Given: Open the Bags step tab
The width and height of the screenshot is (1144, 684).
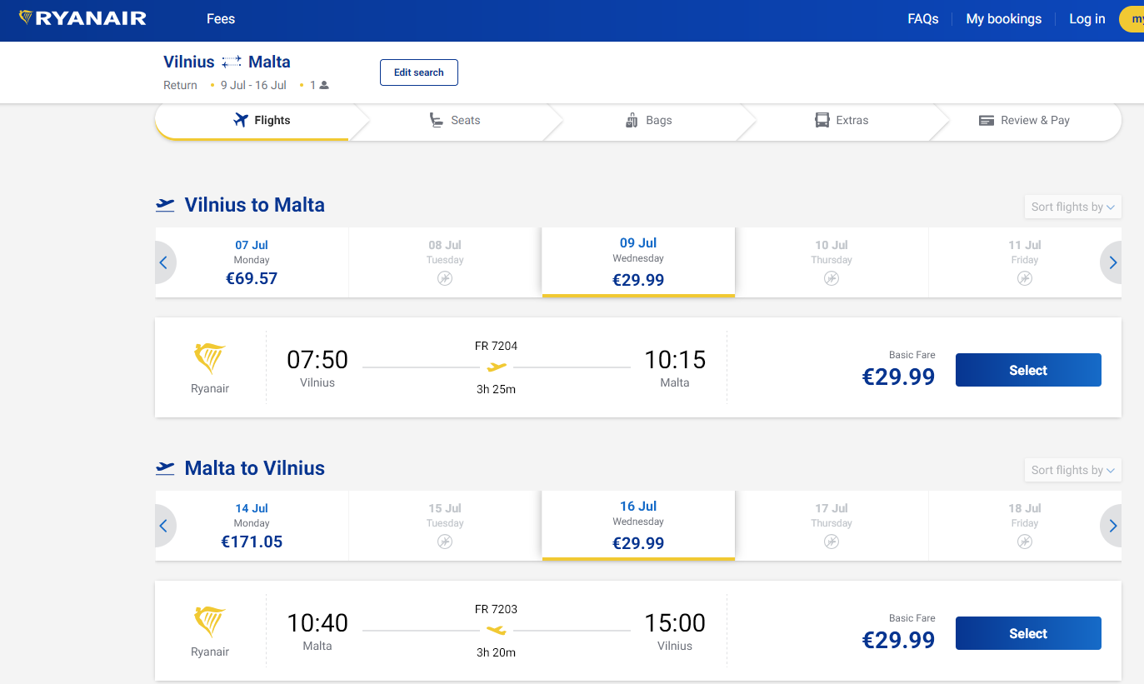Looking at the screenshot, I should tap(648, 120).
